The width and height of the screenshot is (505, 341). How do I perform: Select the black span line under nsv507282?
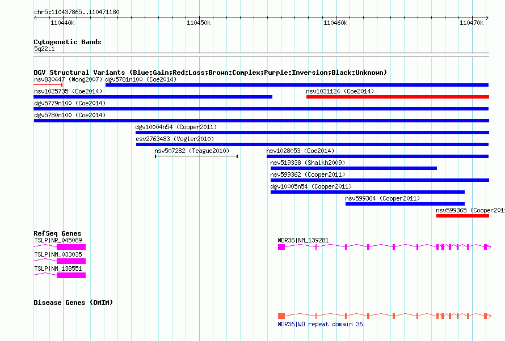tap(196, 156)
